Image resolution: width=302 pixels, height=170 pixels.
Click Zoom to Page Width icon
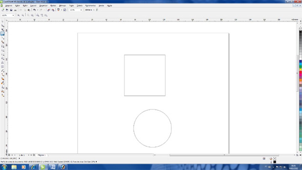point(42,15)
